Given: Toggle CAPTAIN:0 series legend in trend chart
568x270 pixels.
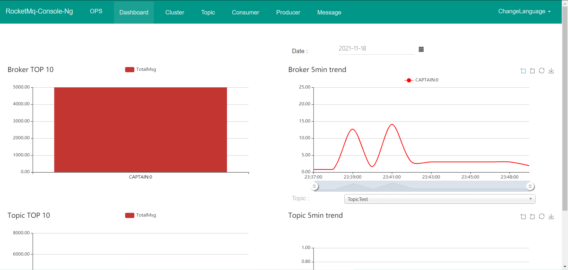Looking at the screenshot, I should tap(421, 80).
